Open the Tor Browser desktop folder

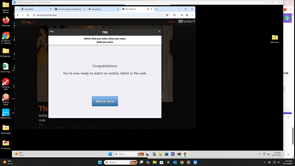(6, 145)
